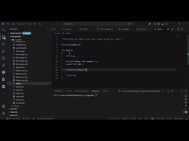Open the Testing flask view

pos(4,65)
